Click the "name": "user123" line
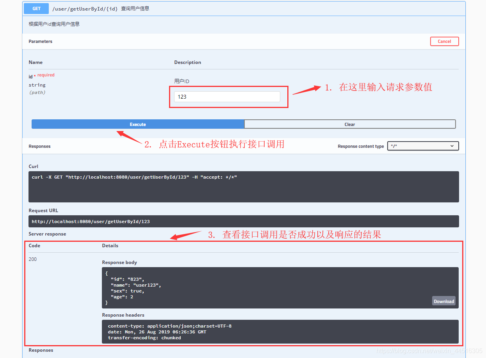This screenshot has width=486, height=358. click(x=136, y=285)
